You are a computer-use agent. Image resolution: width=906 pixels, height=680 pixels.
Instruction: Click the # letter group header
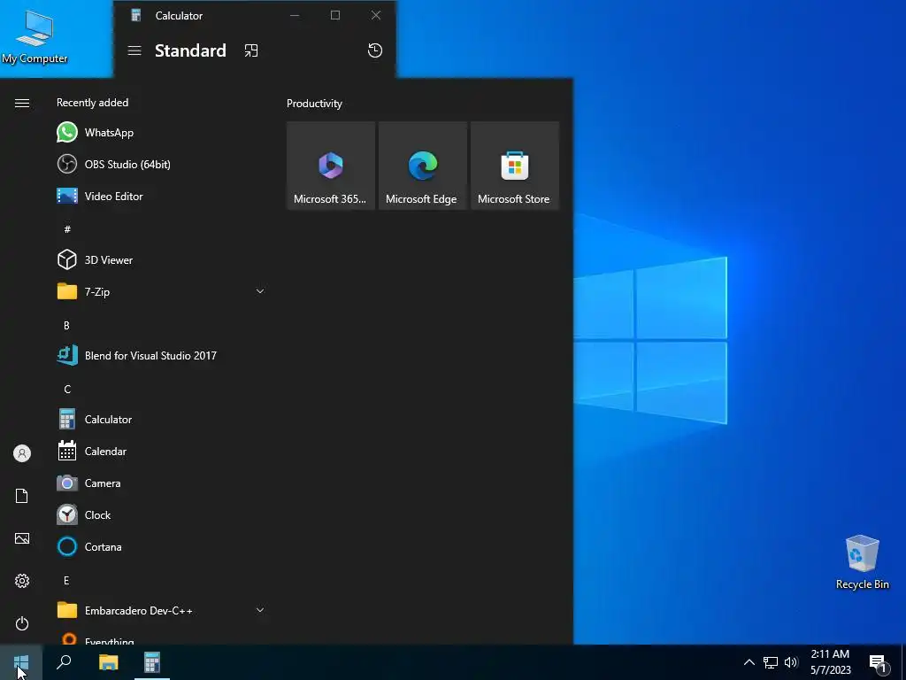point(67,229)
